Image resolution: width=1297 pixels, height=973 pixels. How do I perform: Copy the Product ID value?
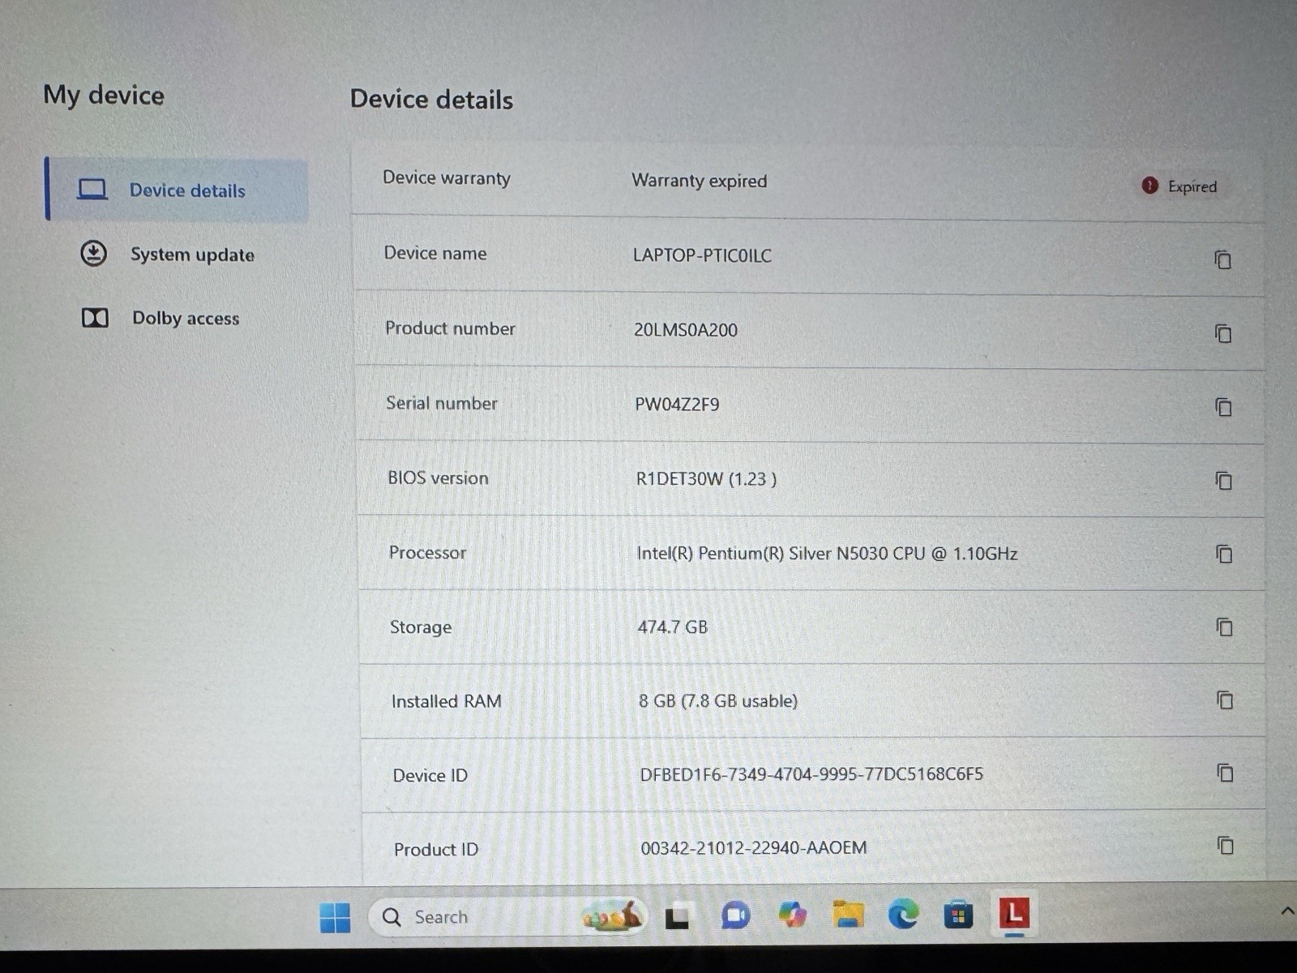click(x=1226, y=846)
